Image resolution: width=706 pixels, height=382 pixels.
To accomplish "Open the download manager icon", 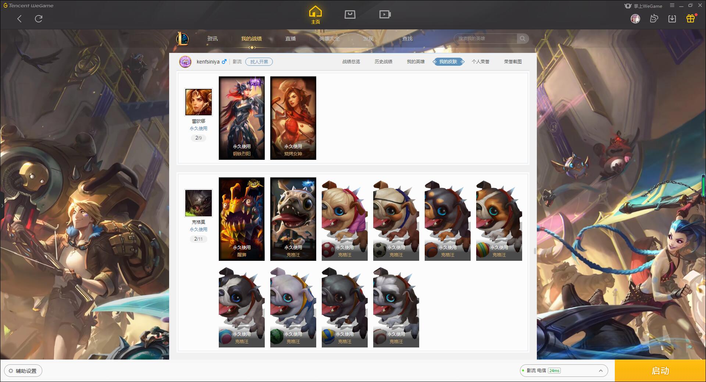I will [x=672, y=19].
